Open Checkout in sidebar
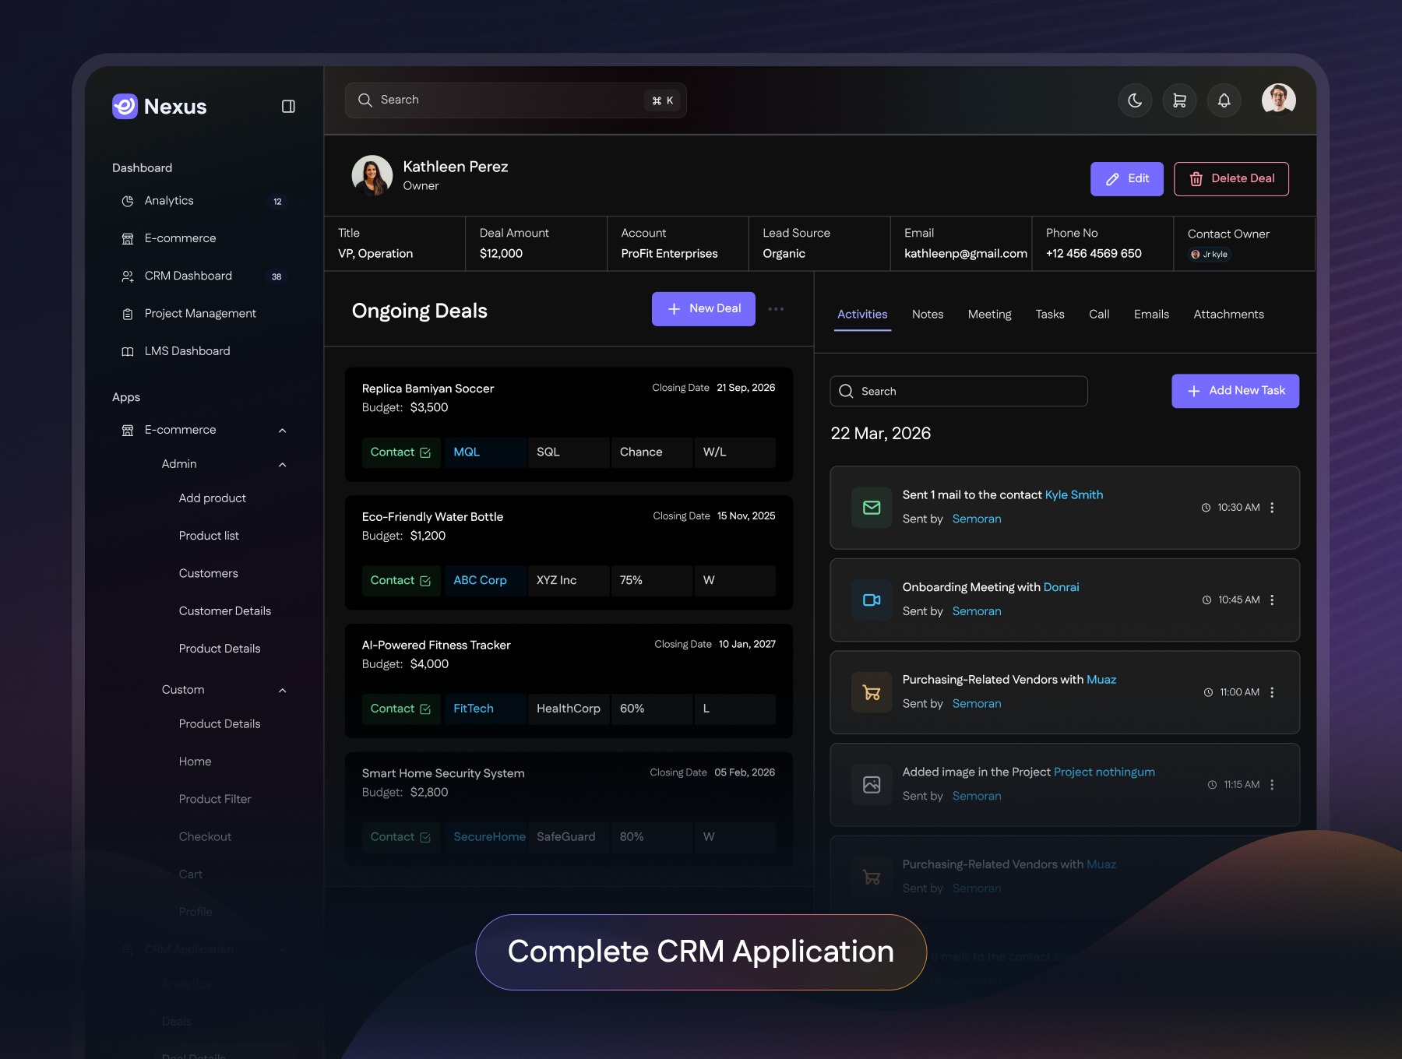The height and width of the screenshot is (1059, 1402). pyautogui.click(x=205, y=836)
